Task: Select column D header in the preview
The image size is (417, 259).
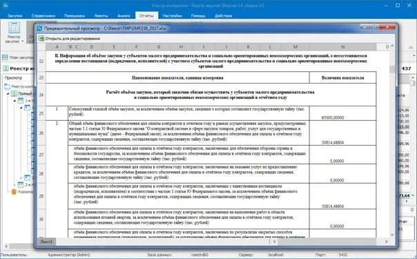Action: (x=92, y=47)
